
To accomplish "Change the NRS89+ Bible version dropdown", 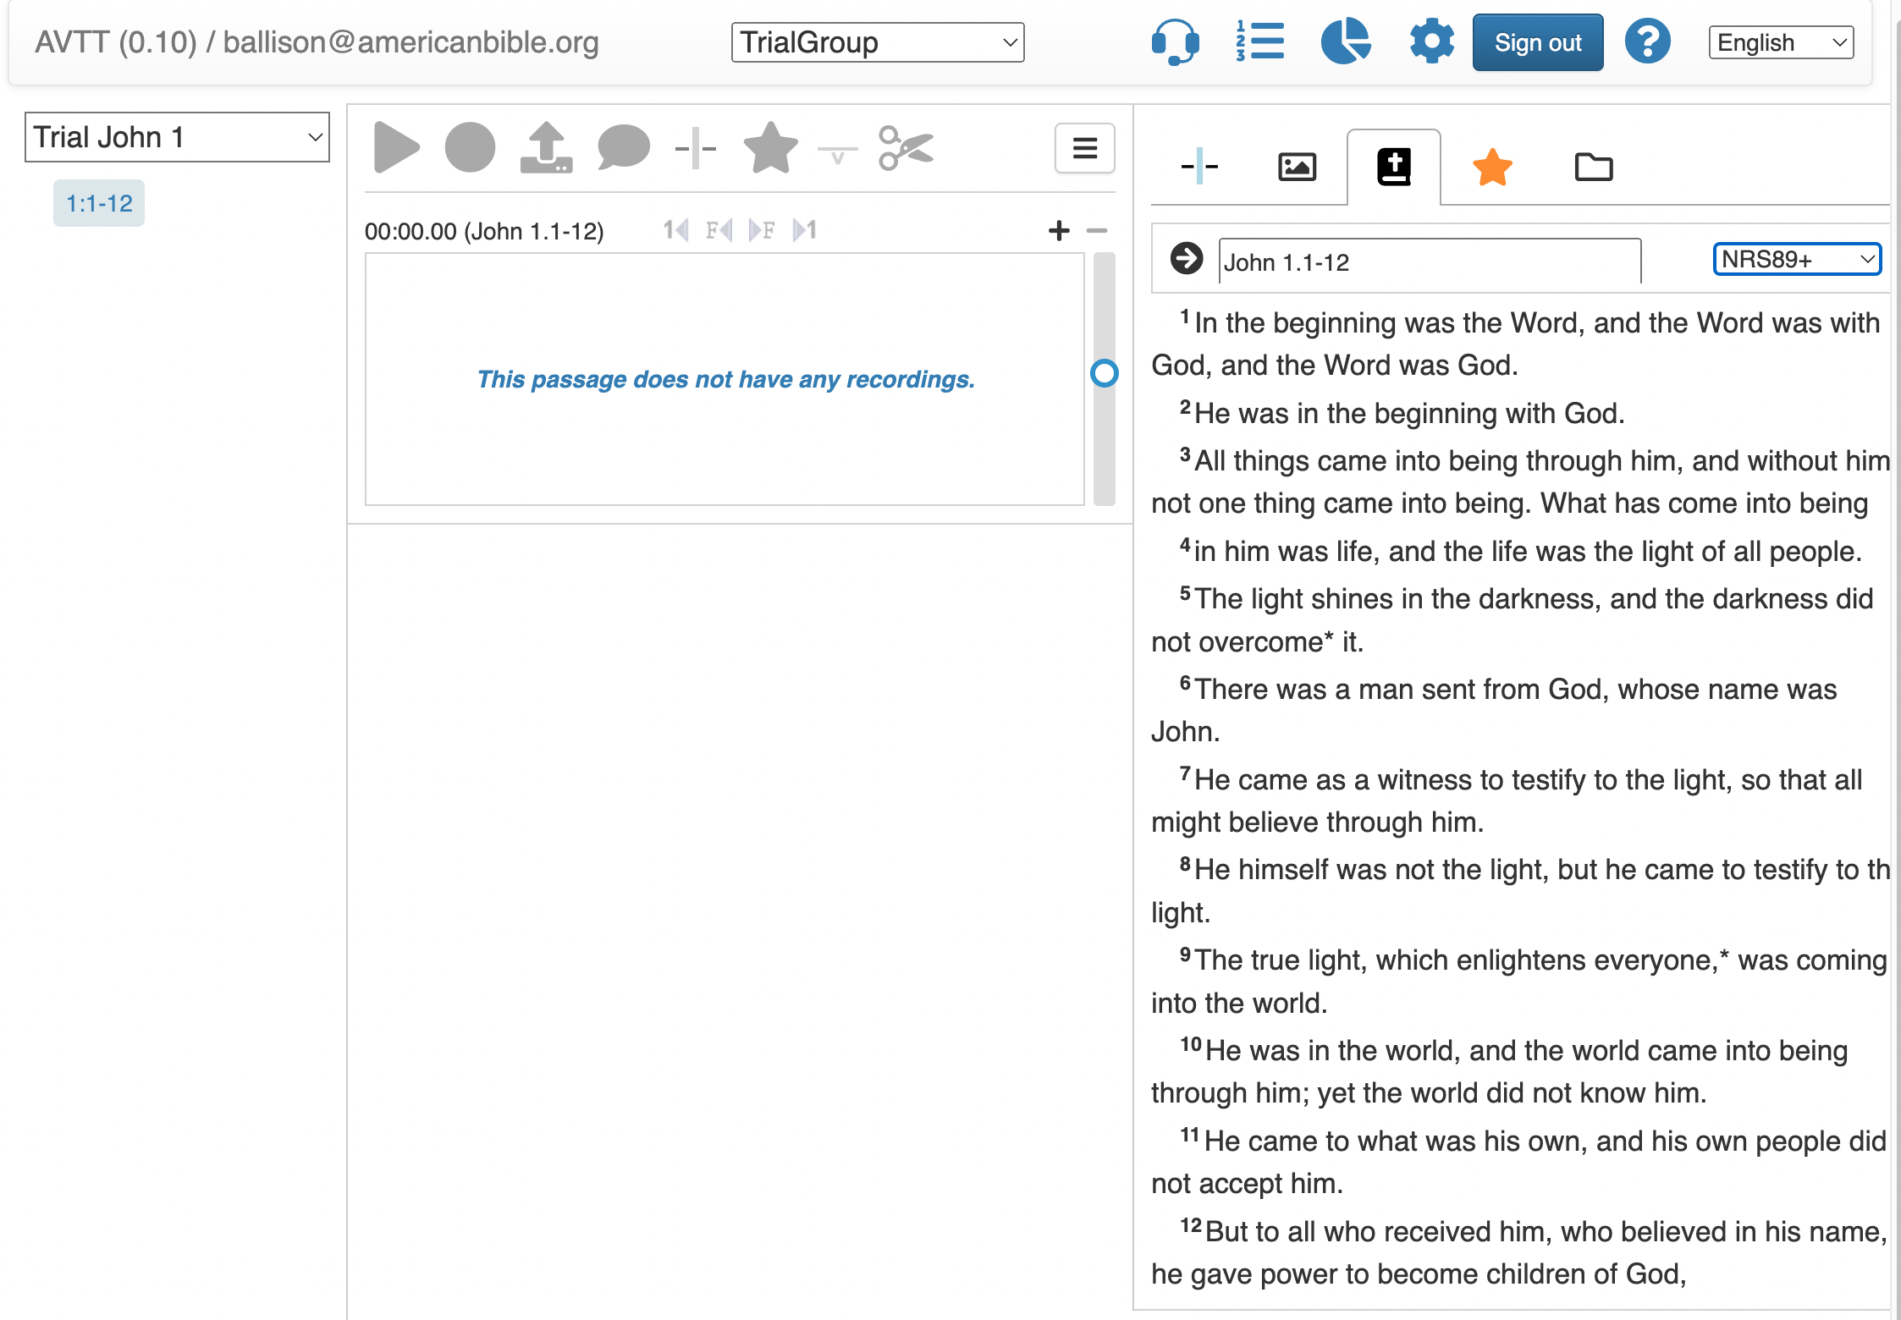I will [1796, 259].
